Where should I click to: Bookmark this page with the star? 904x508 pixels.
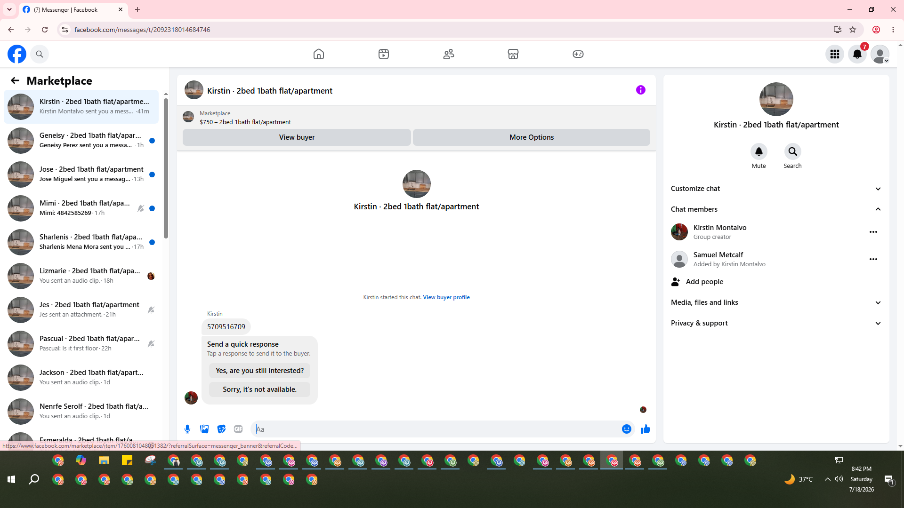click(853, 30)
